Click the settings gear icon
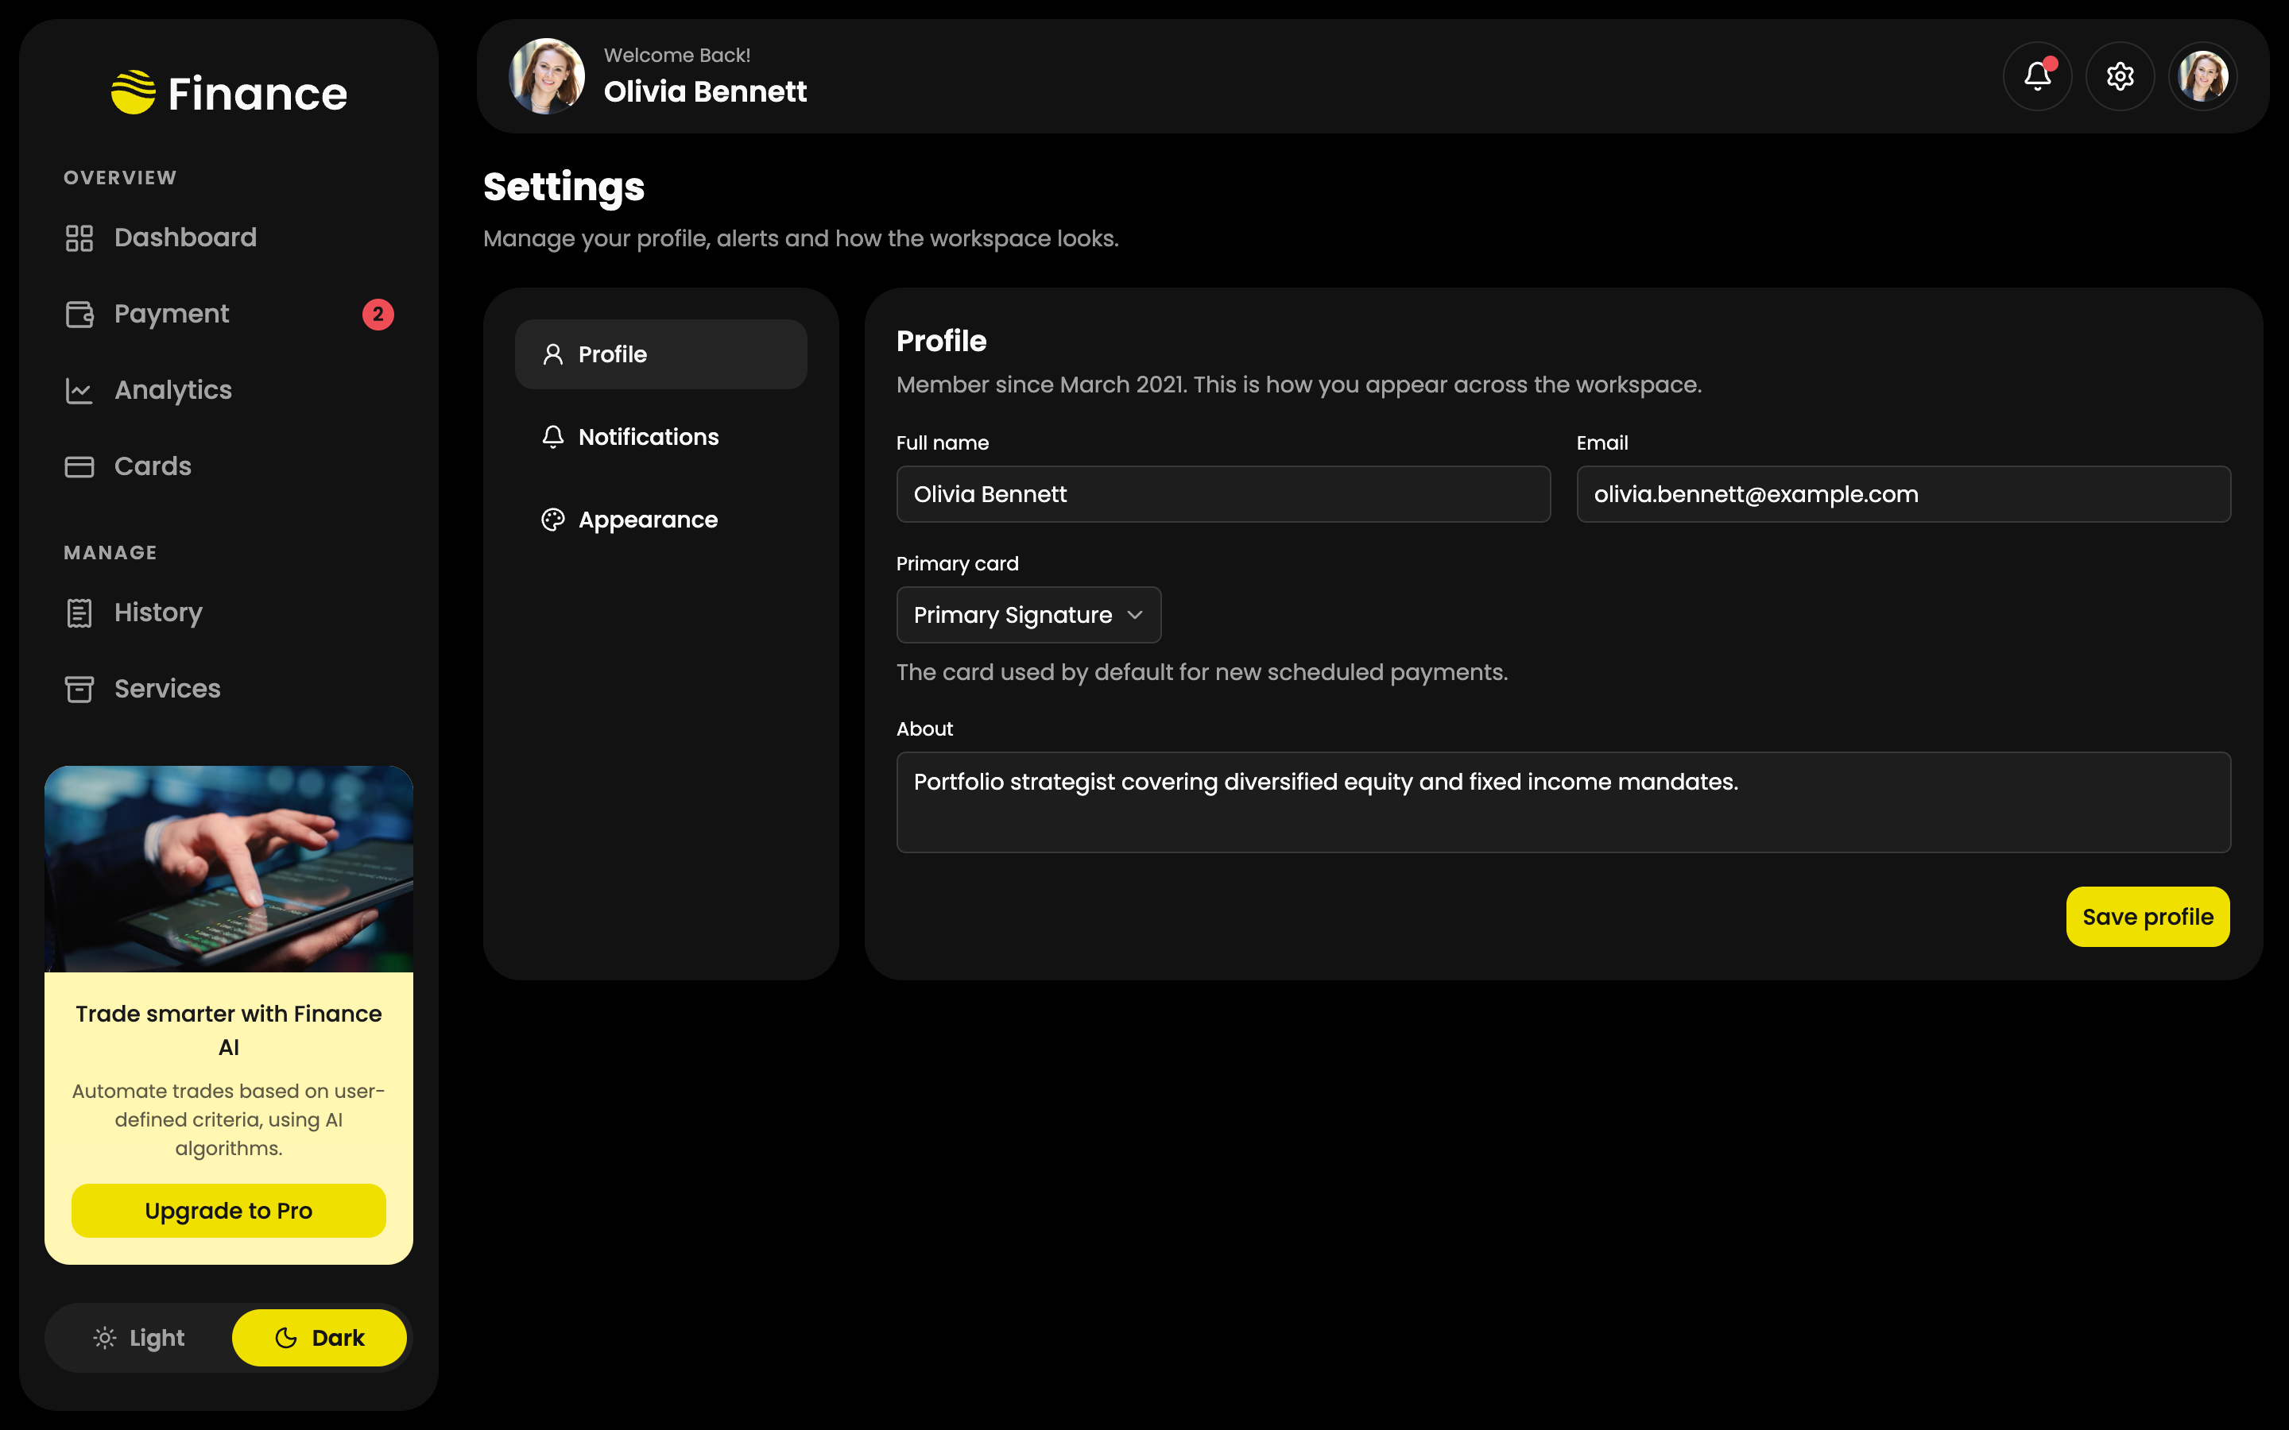Image resolution: width=2289 pixels, height=1430 pixels. click(2120, 75)
